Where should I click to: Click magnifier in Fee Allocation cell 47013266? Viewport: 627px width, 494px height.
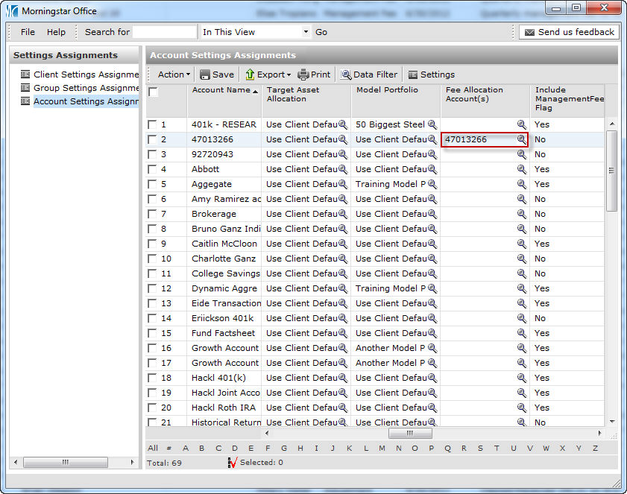[522, 139]
